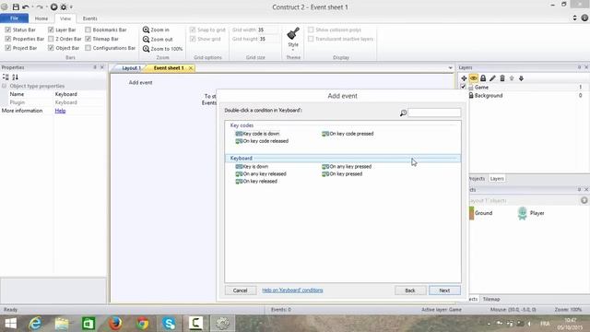Image resolution: width=590 pixels, height=332 pixels.
Task: Click Add event link in sheet
Action: (x=140, y=82)
